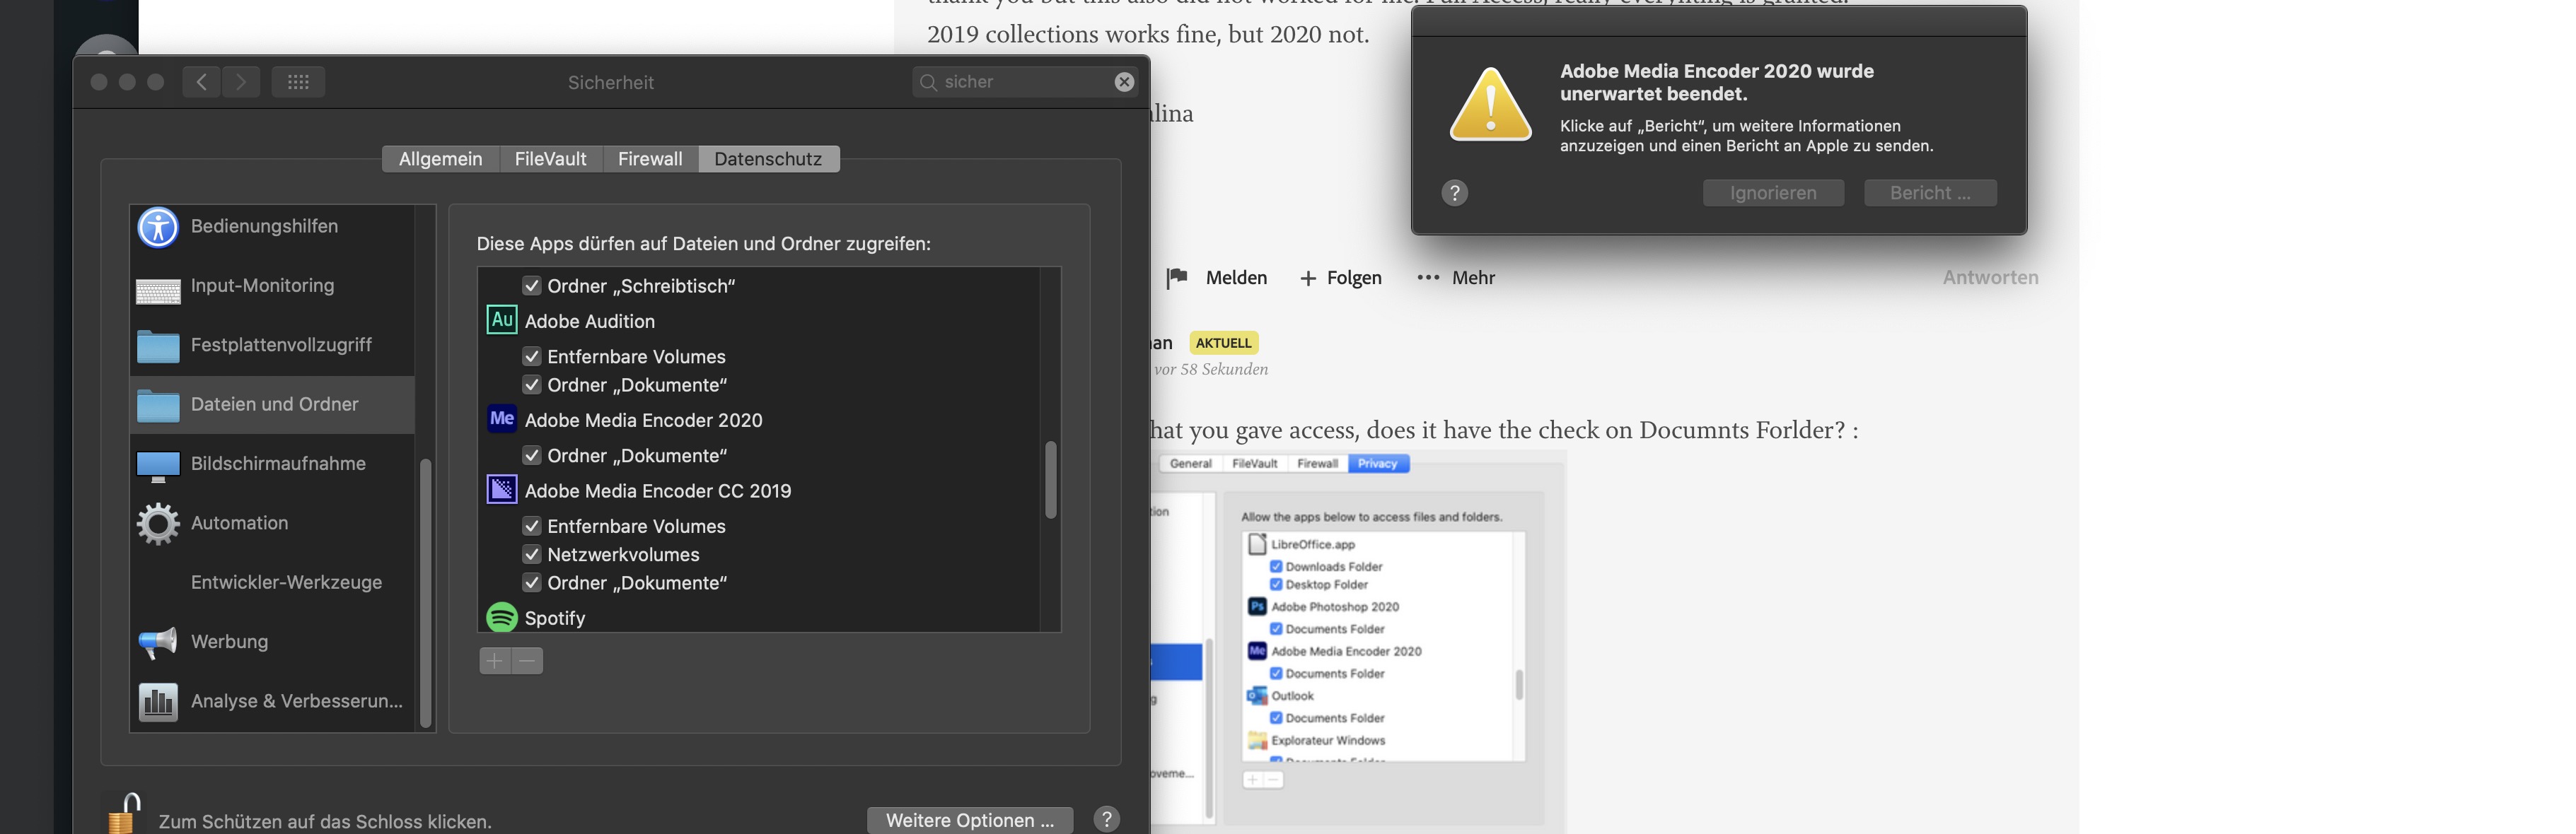Image resolution: width=2576 pixels, height=834 pixels.
Task: Click the Werbung megaphone icon
Action: [158, 642]
